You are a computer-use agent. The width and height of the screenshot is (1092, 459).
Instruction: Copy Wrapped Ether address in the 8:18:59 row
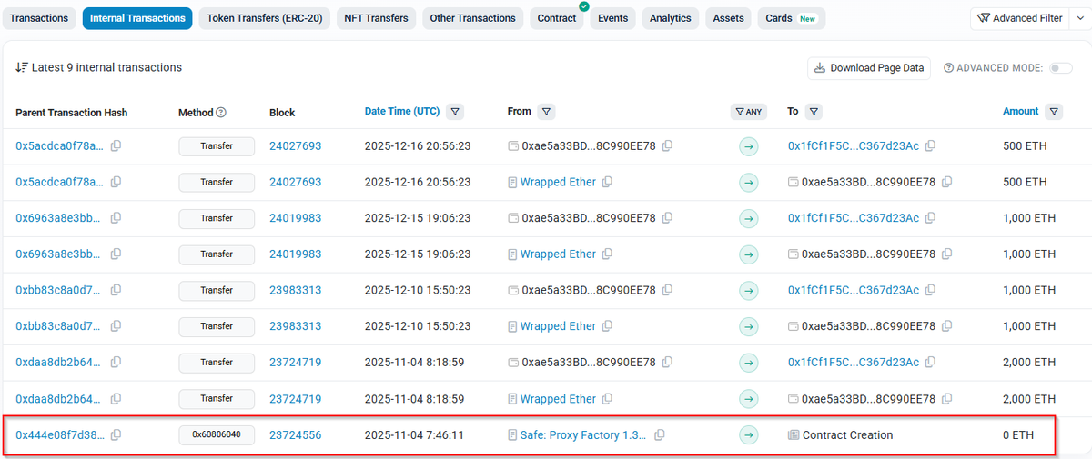click(608, 399)
